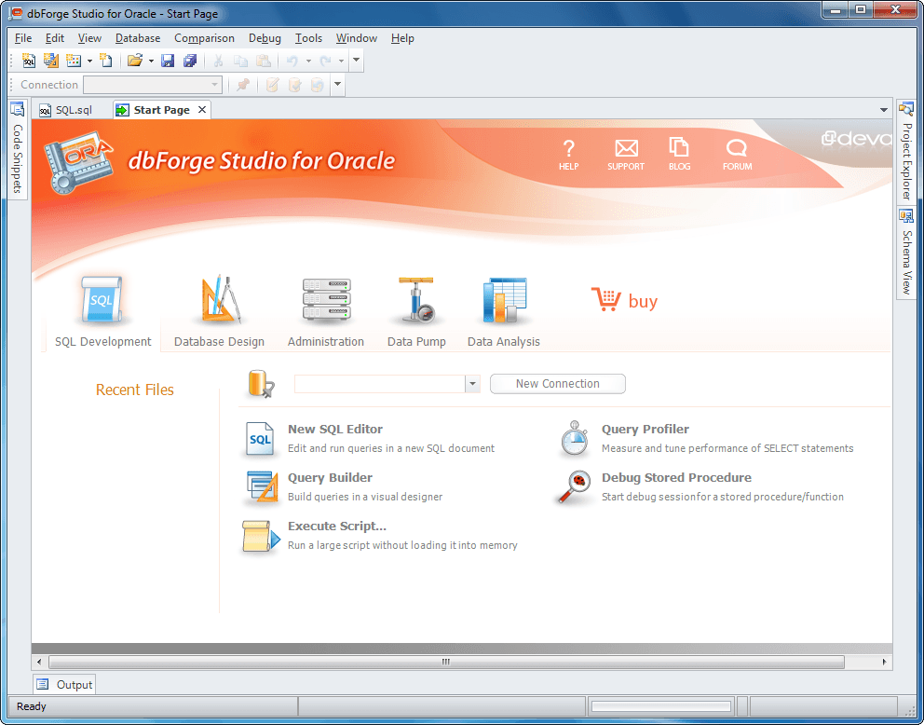The image size is (924, 725).
Task: Open the Debug menu
Action: click(265, 37)
